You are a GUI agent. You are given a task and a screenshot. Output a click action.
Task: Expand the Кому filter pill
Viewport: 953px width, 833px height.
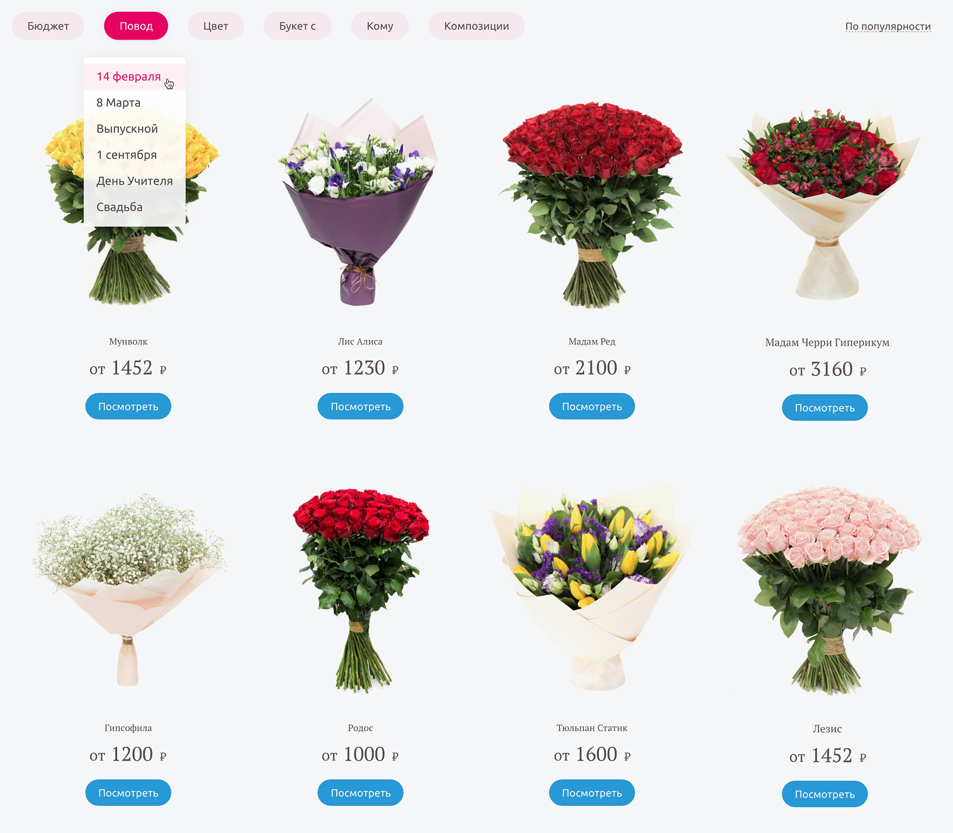pyautogui.click(x=380, y=26)
